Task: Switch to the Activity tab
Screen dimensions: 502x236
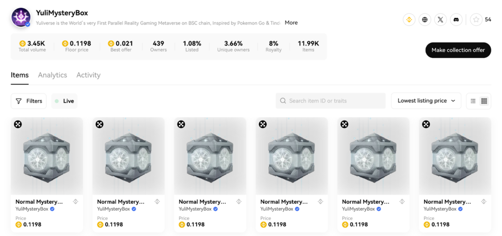Action: tap(88, 75)
